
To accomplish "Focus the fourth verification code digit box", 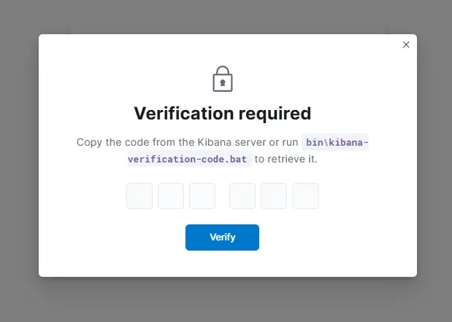I will [x=242, y=196].
